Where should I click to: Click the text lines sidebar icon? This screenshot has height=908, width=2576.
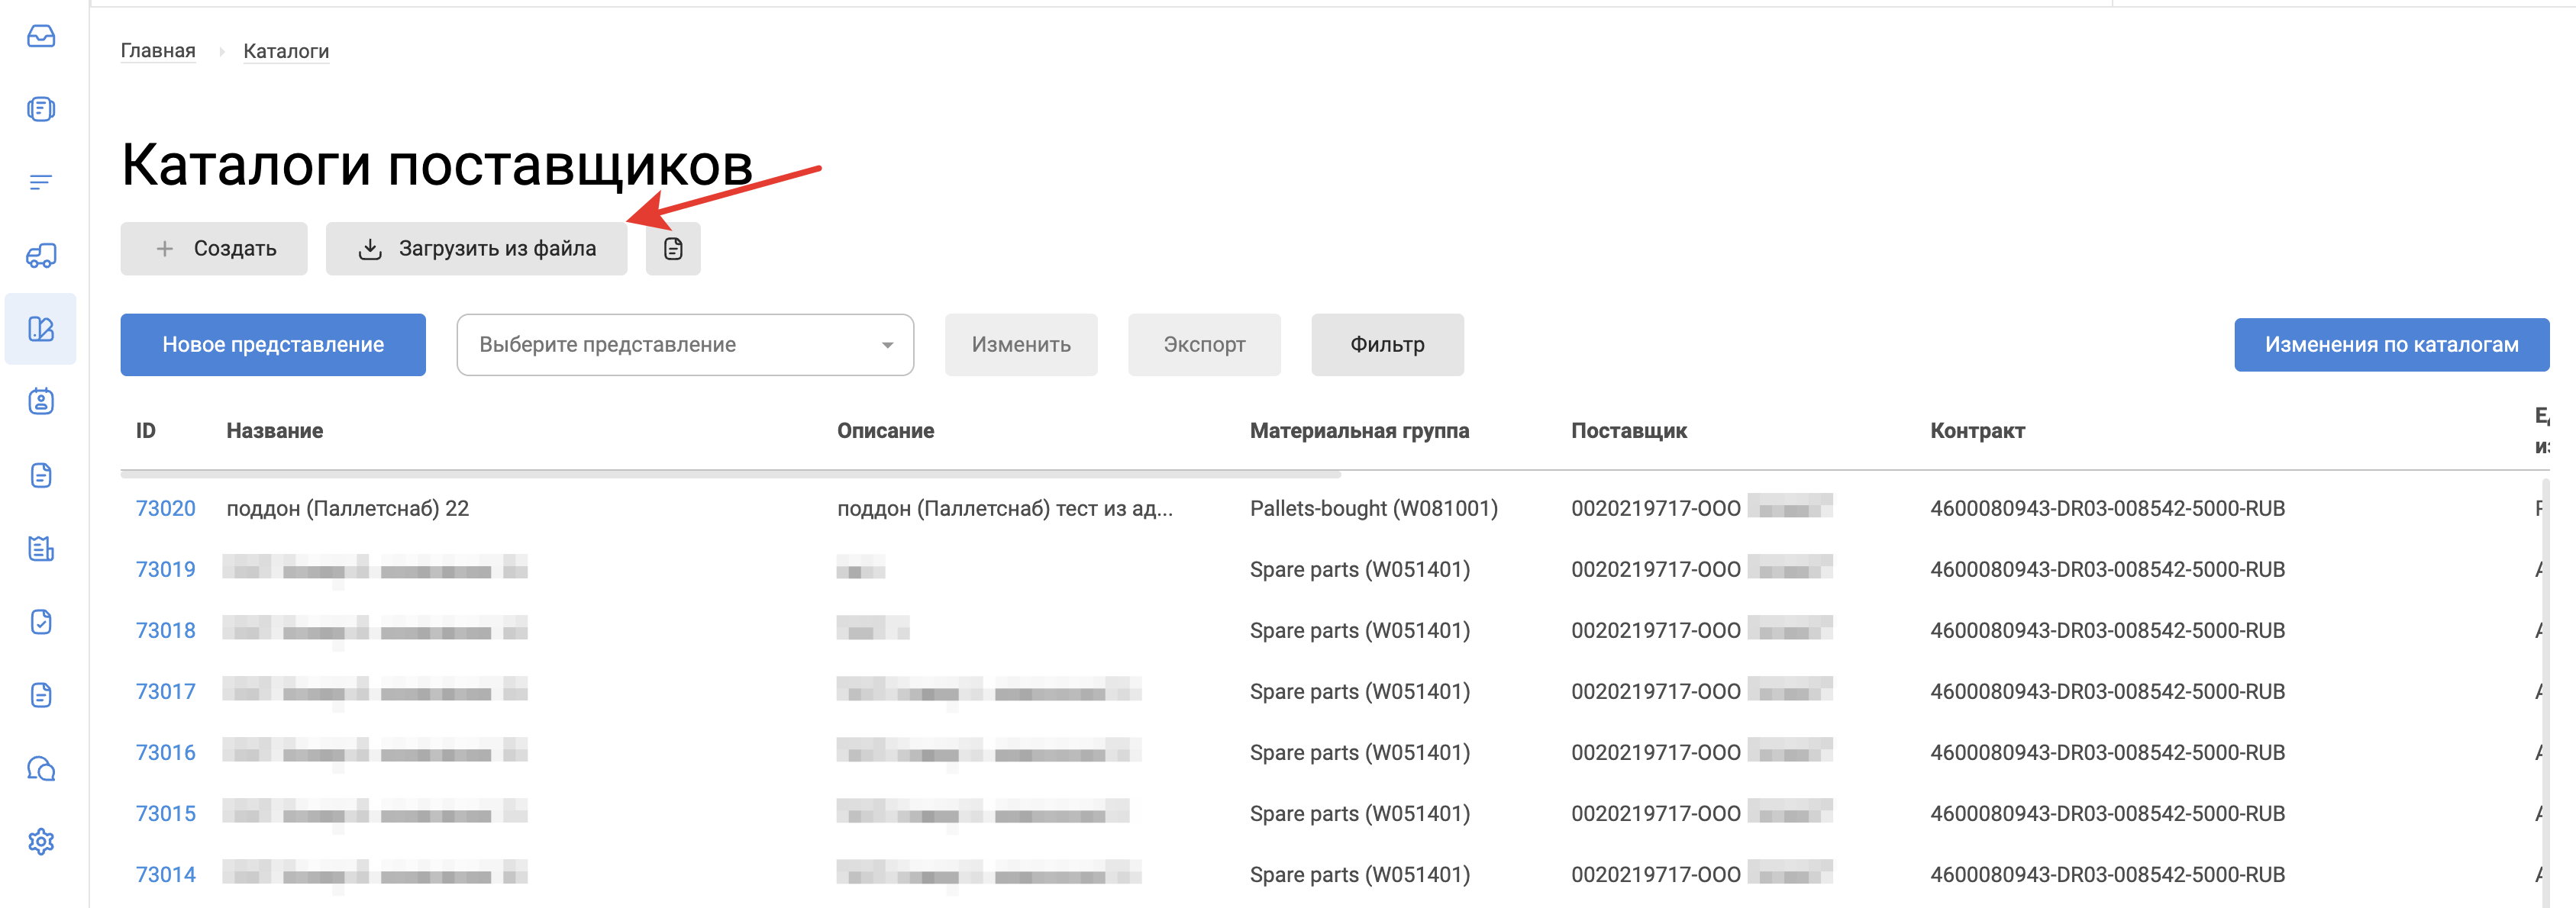pyautogui.click(x=41, y=182)
